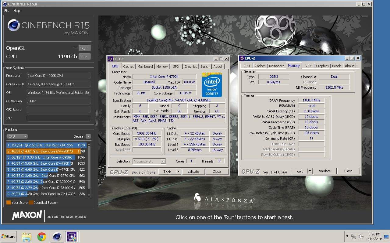Open SPD tab in right CPU-Z

tap(308, 66)
